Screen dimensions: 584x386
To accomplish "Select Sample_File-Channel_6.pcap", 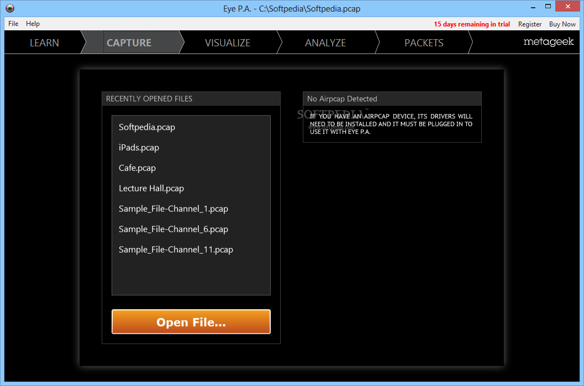I will tap(173, 229).
